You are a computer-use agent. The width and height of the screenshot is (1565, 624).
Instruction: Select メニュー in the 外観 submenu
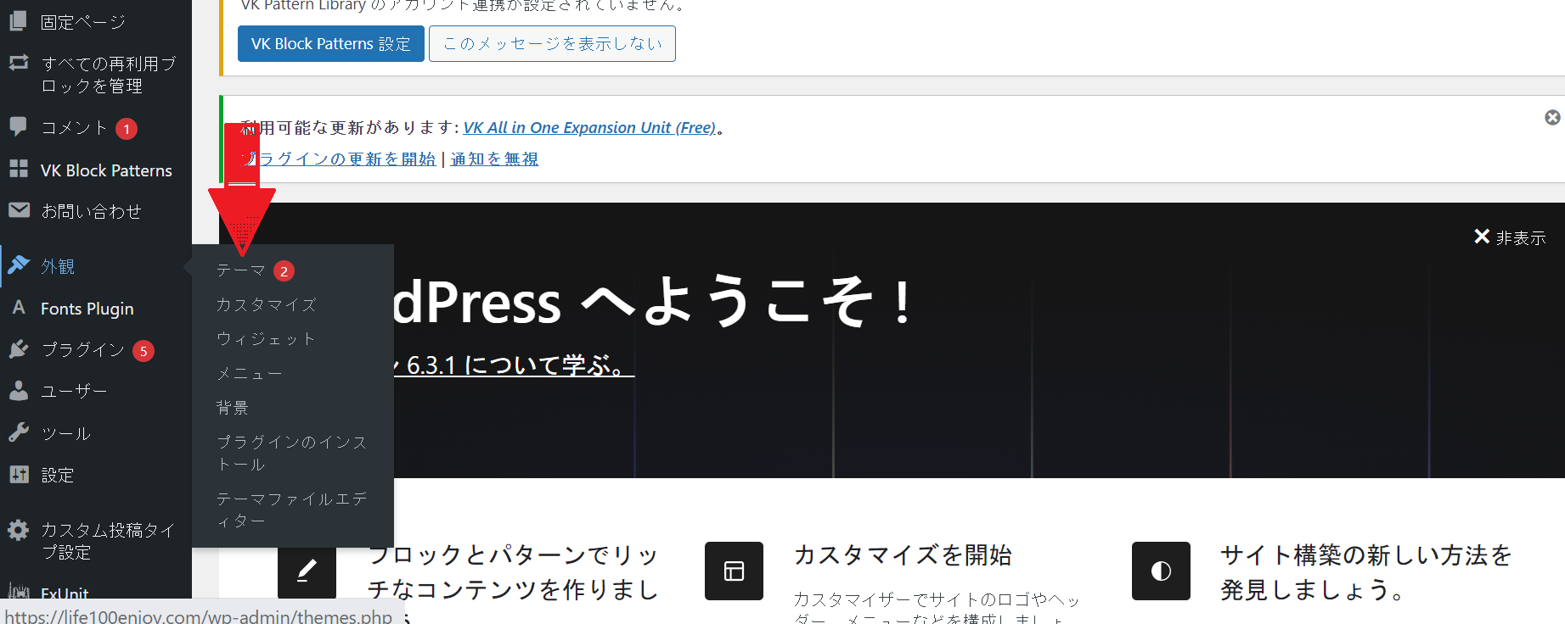point(249,373)
